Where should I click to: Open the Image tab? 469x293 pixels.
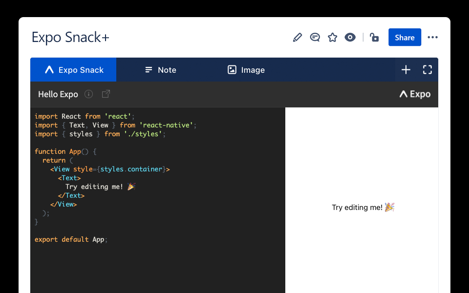(x=246, y=70)
